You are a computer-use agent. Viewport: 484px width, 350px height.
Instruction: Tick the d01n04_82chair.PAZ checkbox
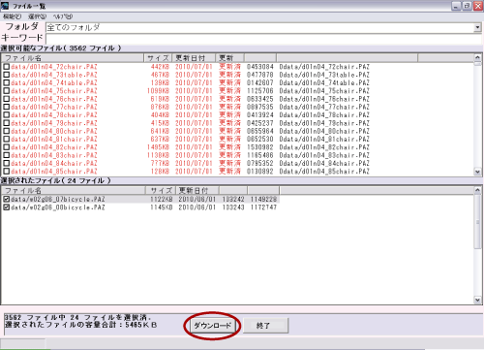pos(6,147)
